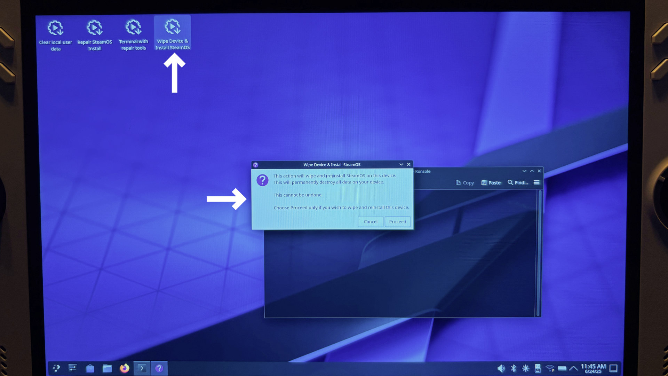Click the Konsole window title
Screen dimensions: 668x376
423,171
